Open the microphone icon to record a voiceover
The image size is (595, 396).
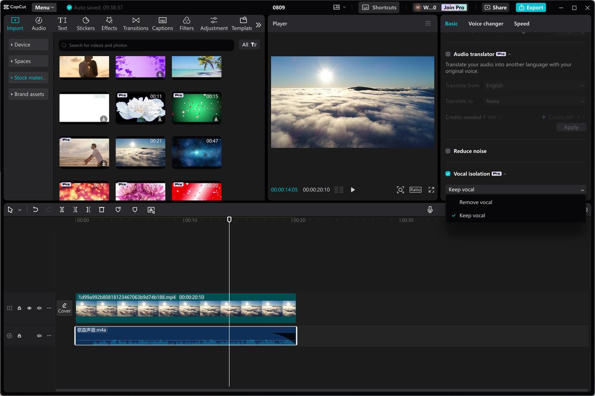click(430, 209)
